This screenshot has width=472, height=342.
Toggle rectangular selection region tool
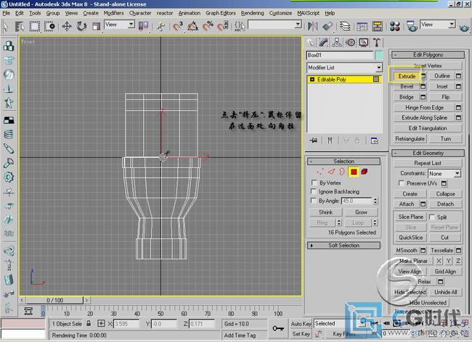pyautogui.click(x=34, y=26)
